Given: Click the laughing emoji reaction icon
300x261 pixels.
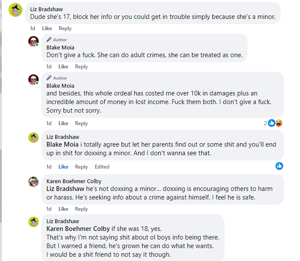Looking at the screenshot, I should (279, 123).
